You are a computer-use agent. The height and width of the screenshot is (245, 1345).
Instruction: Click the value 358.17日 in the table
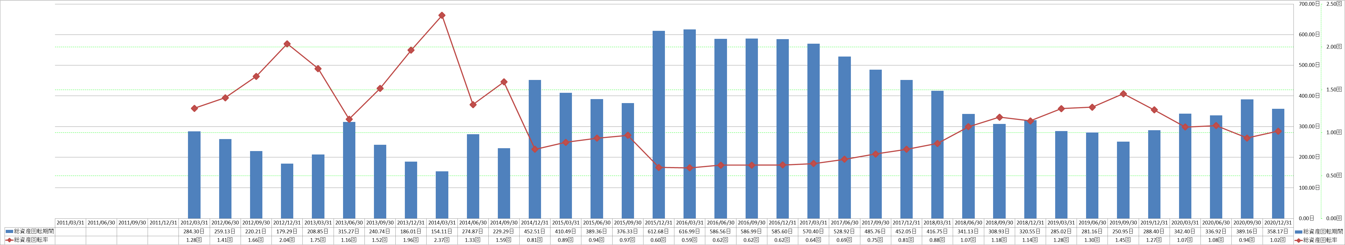(1278, 232)
